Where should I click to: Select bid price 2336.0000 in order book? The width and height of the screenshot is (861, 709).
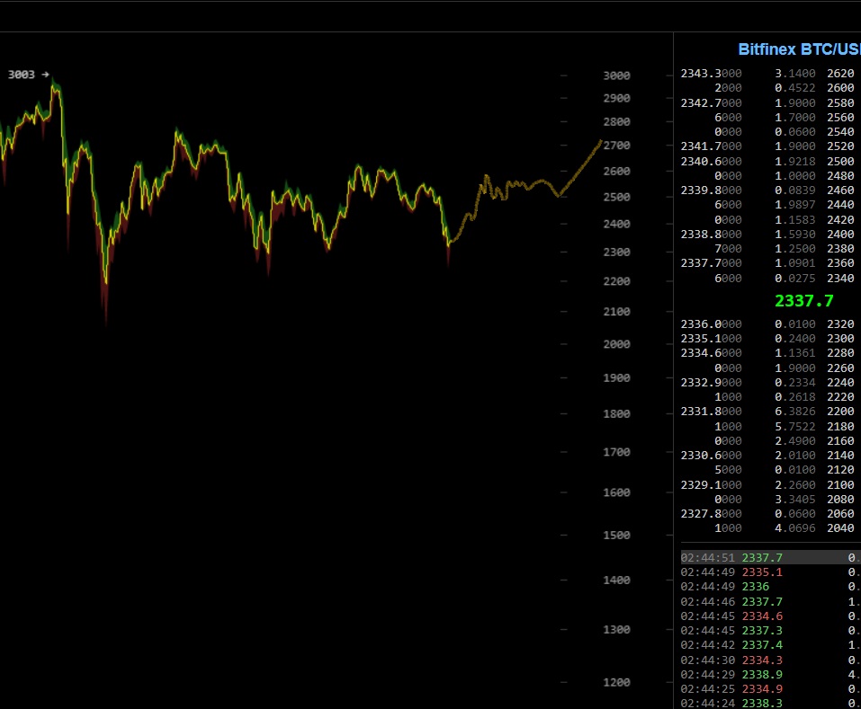pyautogui.click(x=711, y=324)
